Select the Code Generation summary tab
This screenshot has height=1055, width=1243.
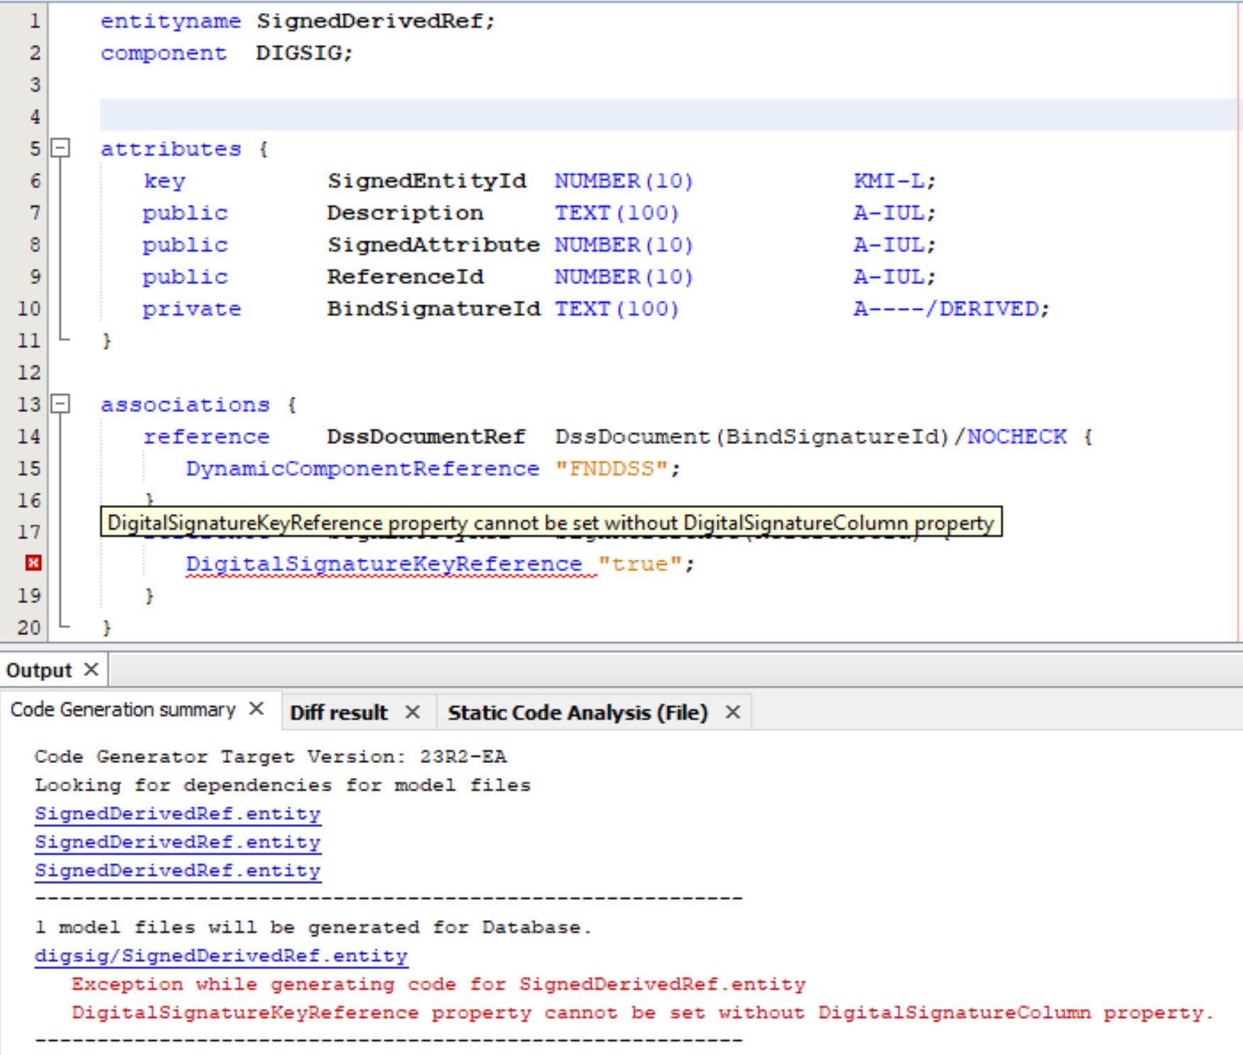123,710
